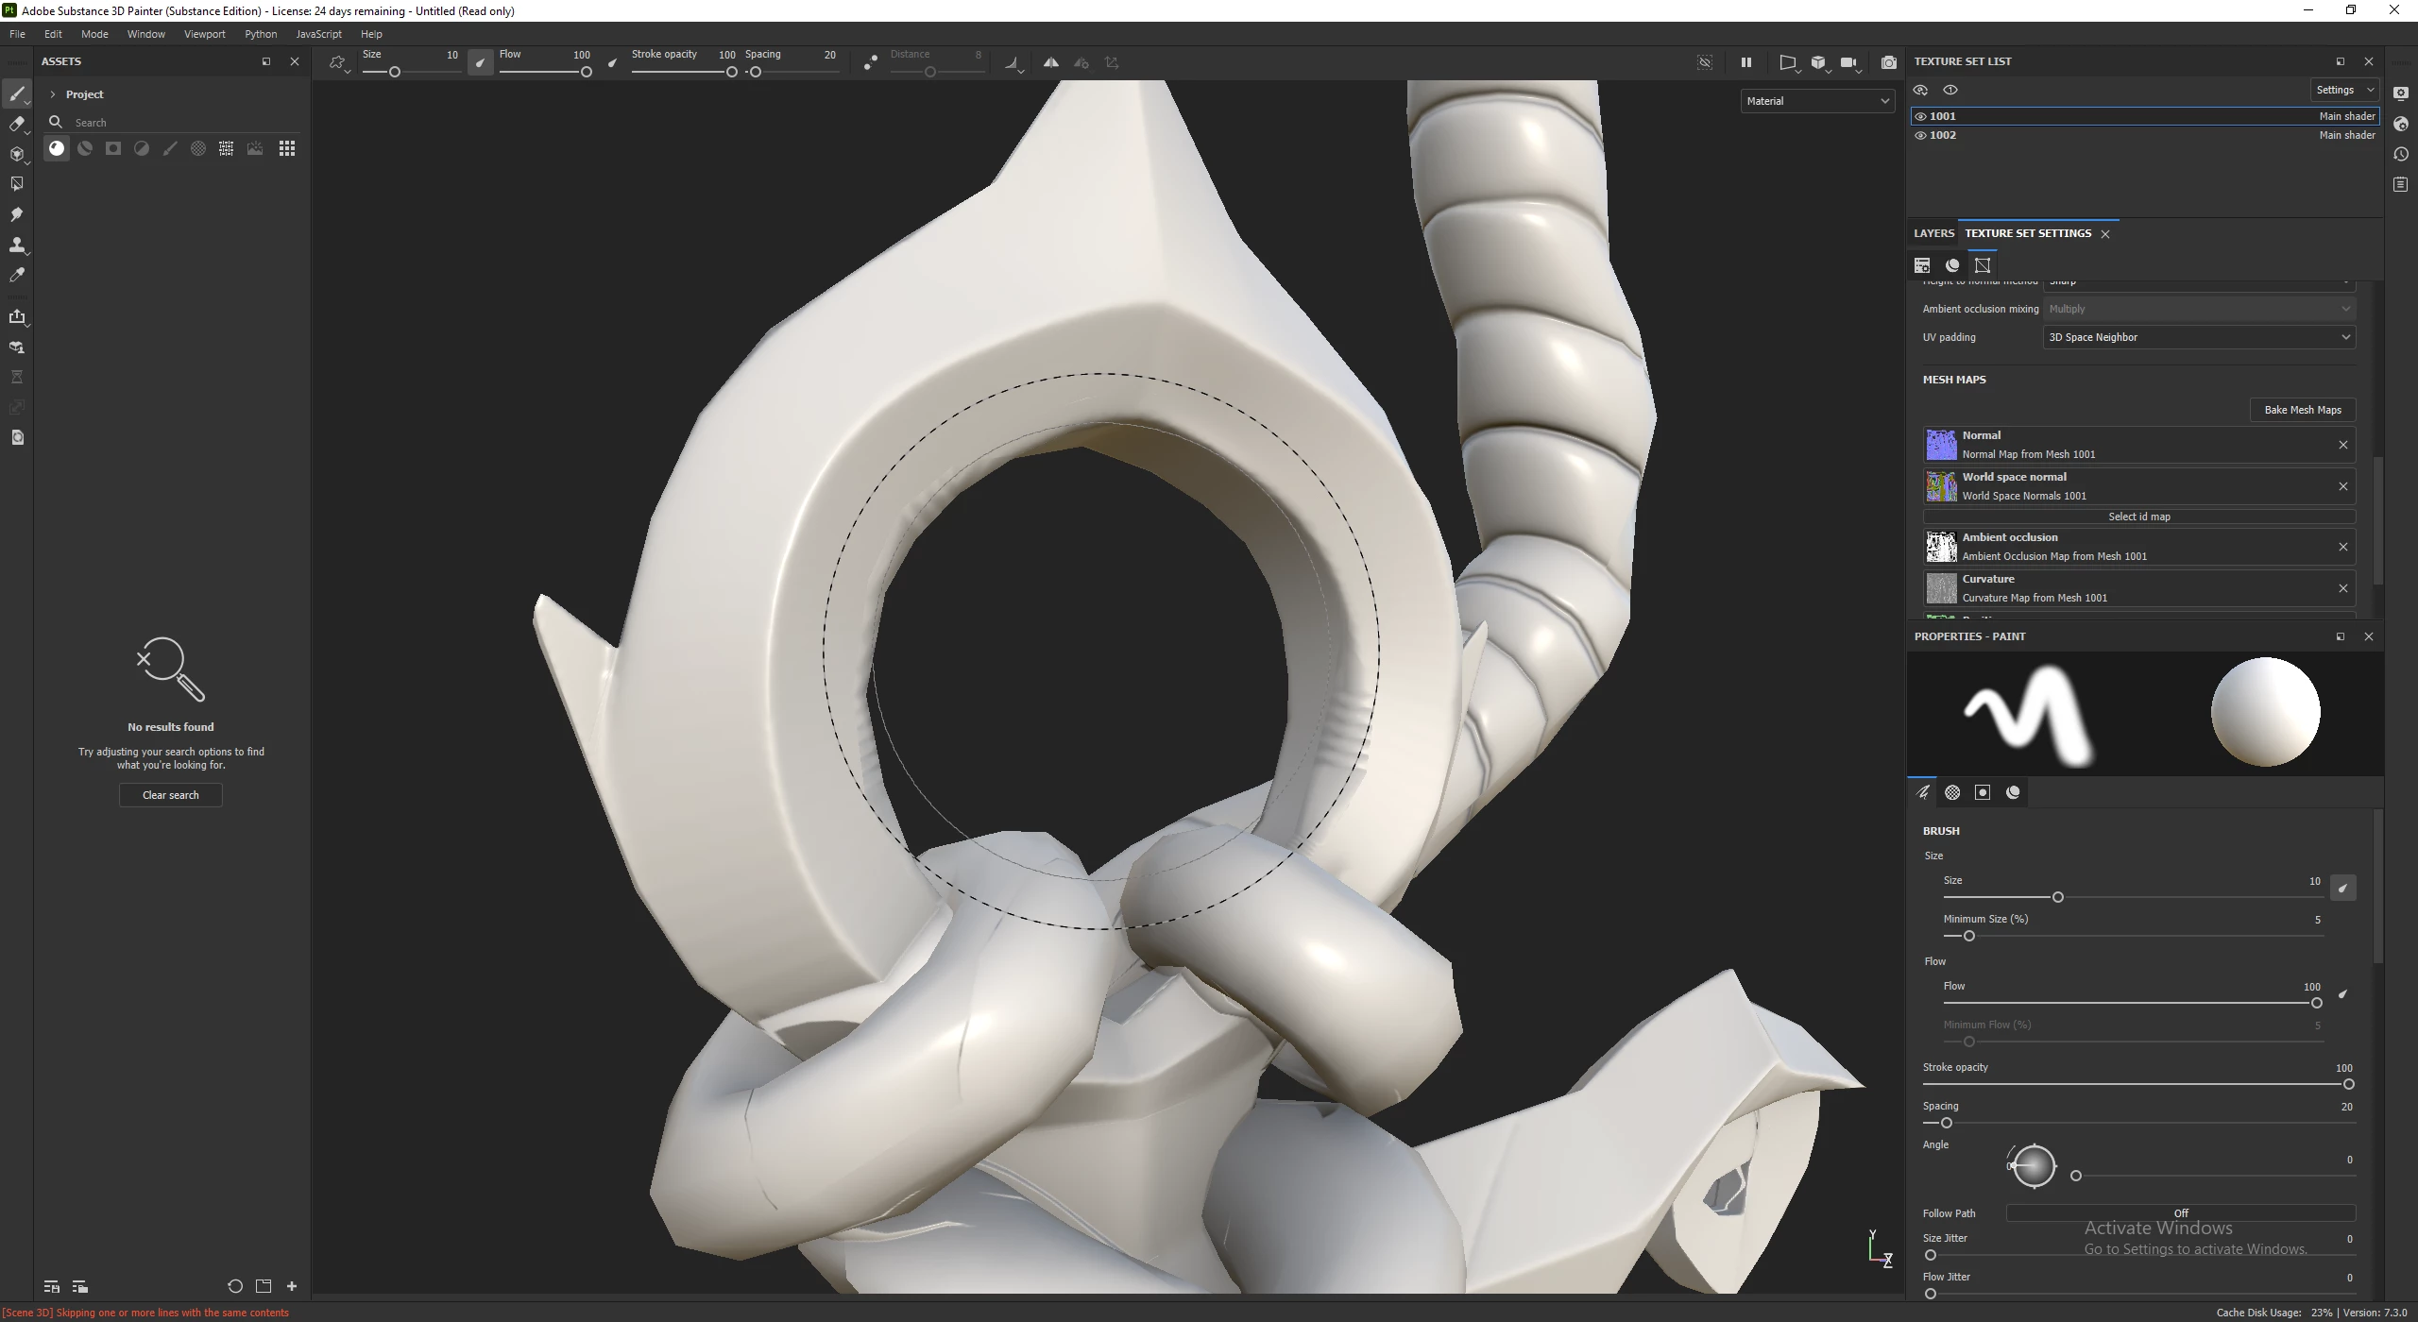Open the Material viewport mode dropdown

click(x=1816, y=101)
